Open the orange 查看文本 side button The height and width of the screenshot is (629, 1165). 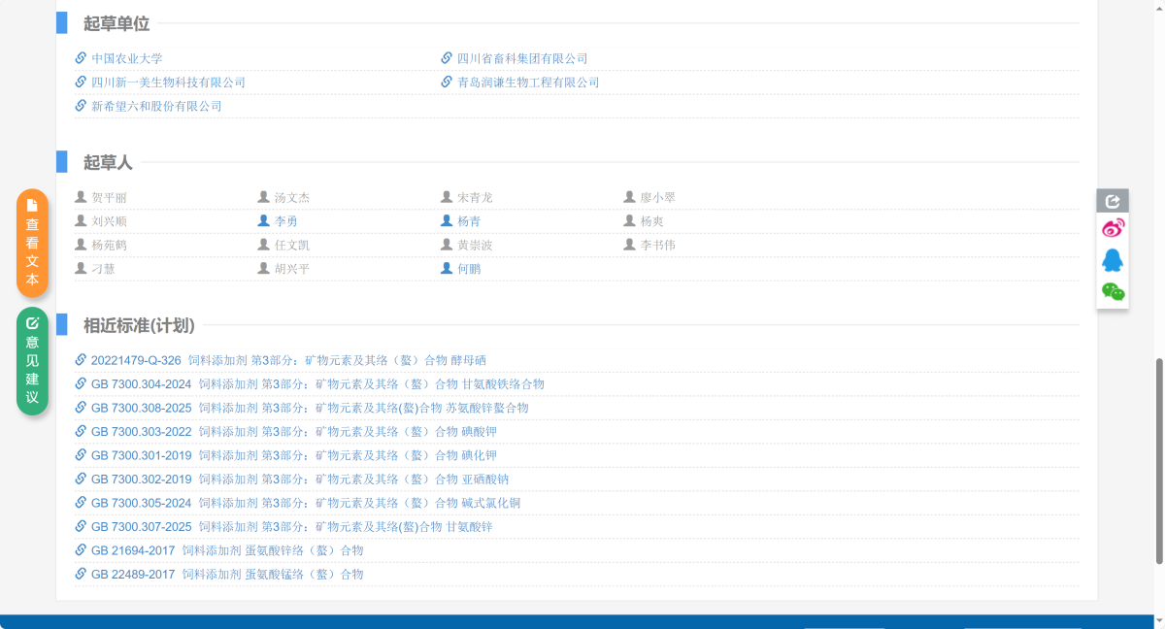(32, 243)
